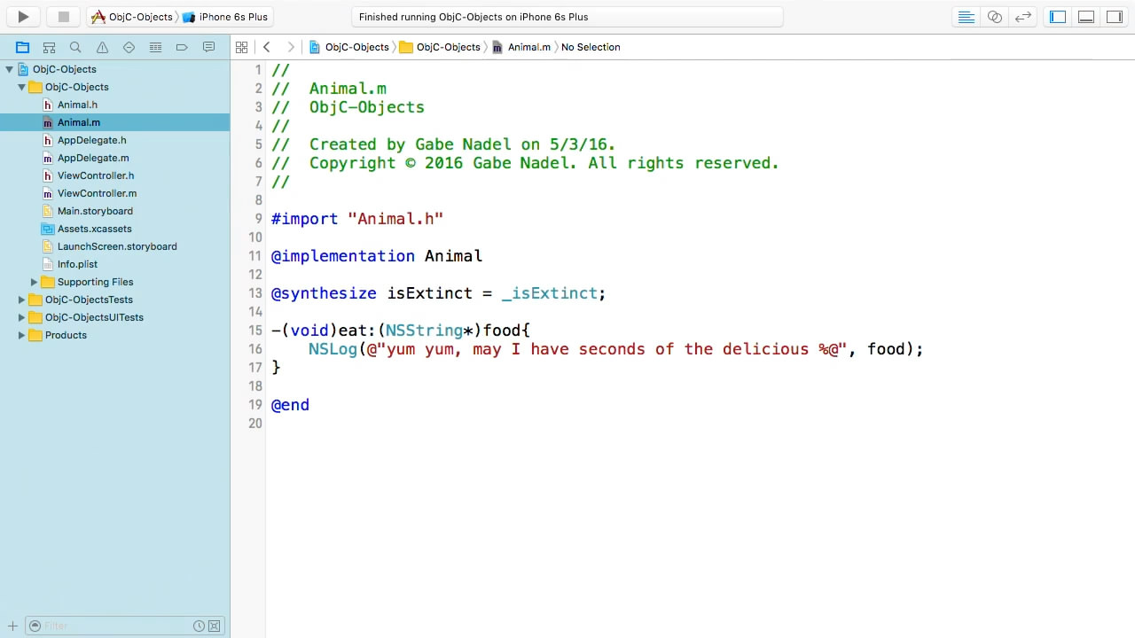The height and width of the screenshot is (638, 1135).
Task: Expand the ObjC-ObjectsUITests group
Action: point(21,317)
